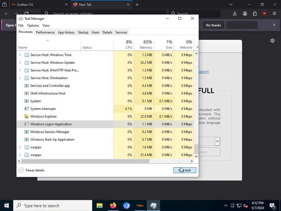The height and width of the screenshot is (211, 281).
Task: Click the System interrupts icon
Action: (27, 109)
